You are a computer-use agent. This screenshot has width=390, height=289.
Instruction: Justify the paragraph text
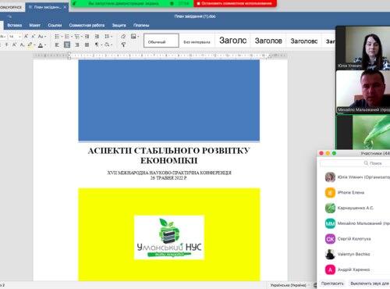point(87,45)
